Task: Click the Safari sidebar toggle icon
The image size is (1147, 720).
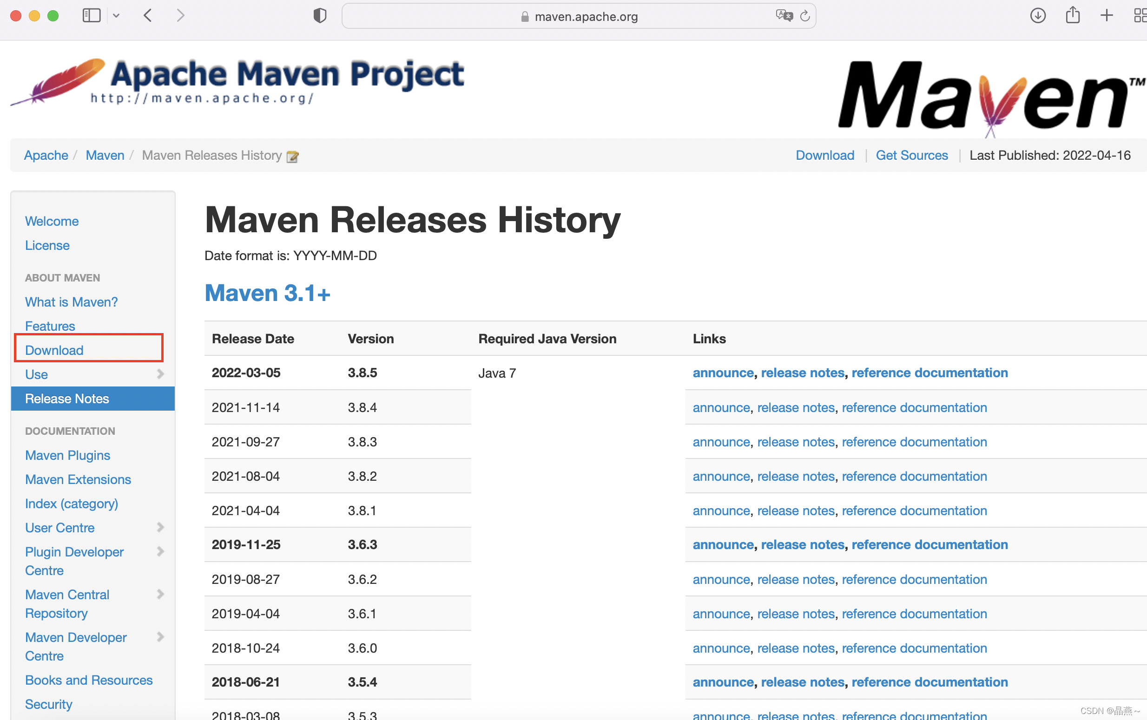Action: (92, 16)
